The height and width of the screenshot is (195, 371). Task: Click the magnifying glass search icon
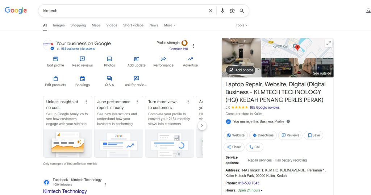pos(242,11)
